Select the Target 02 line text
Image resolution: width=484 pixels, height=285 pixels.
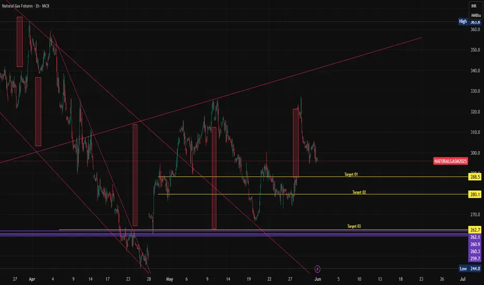(359, 192)
